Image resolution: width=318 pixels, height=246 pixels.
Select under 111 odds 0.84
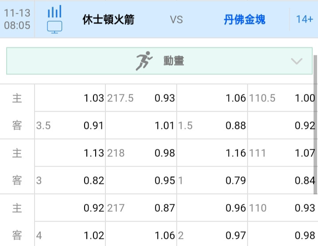click(x=305, y=181)
